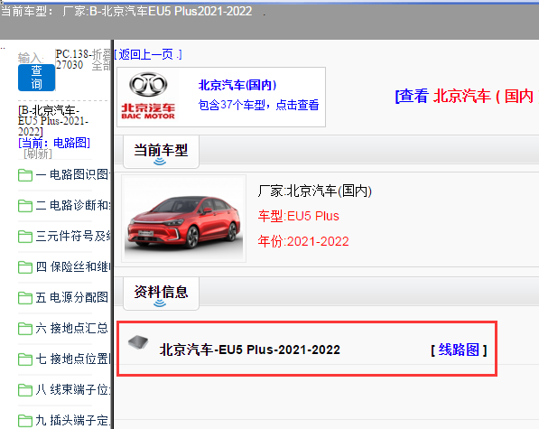539x429 pixels.
Task: Expand 三元件符号及 tree item
Action: [x=73, y=236]
